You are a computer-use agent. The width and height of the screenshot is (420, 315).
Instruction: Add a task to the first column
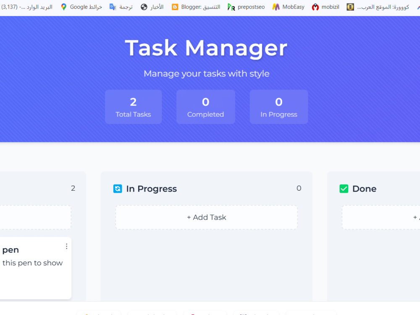pyautogui.click(x=35, y=217)
